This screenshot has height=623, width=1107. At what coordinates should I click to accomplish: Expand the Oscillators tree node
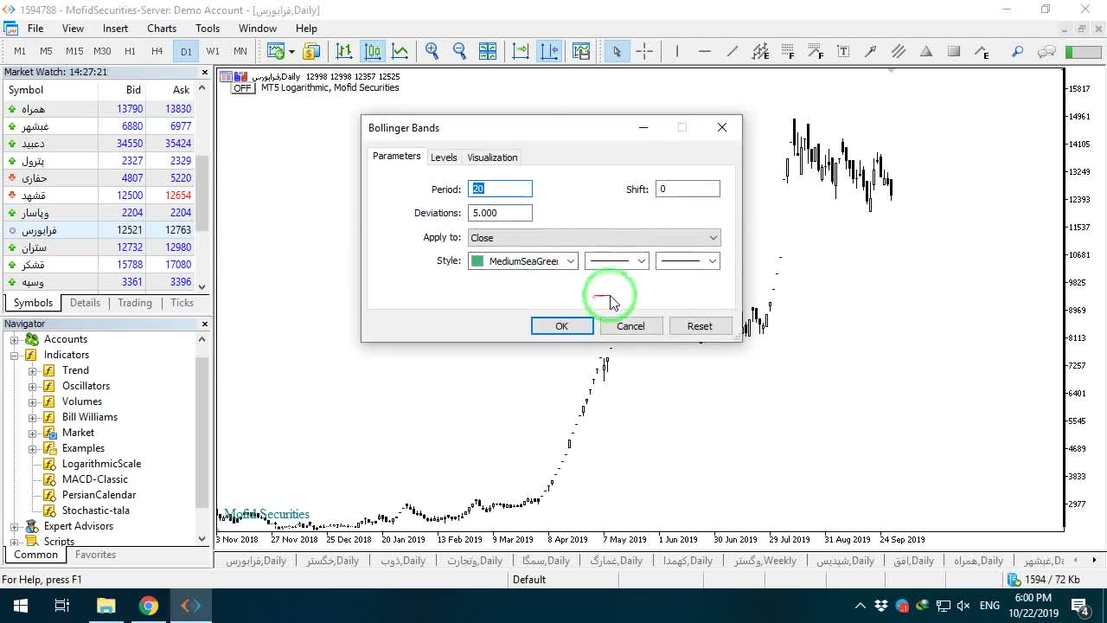33,386
